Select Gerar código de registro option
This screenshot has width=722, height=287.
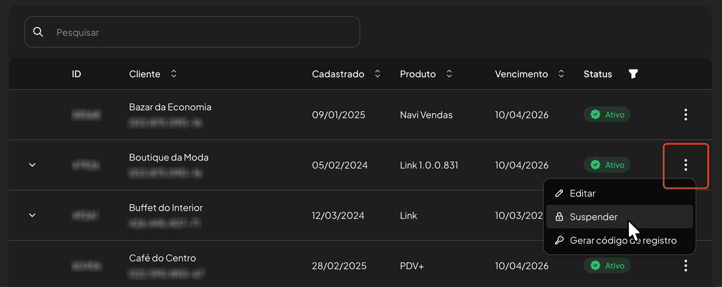click(623, 240)
